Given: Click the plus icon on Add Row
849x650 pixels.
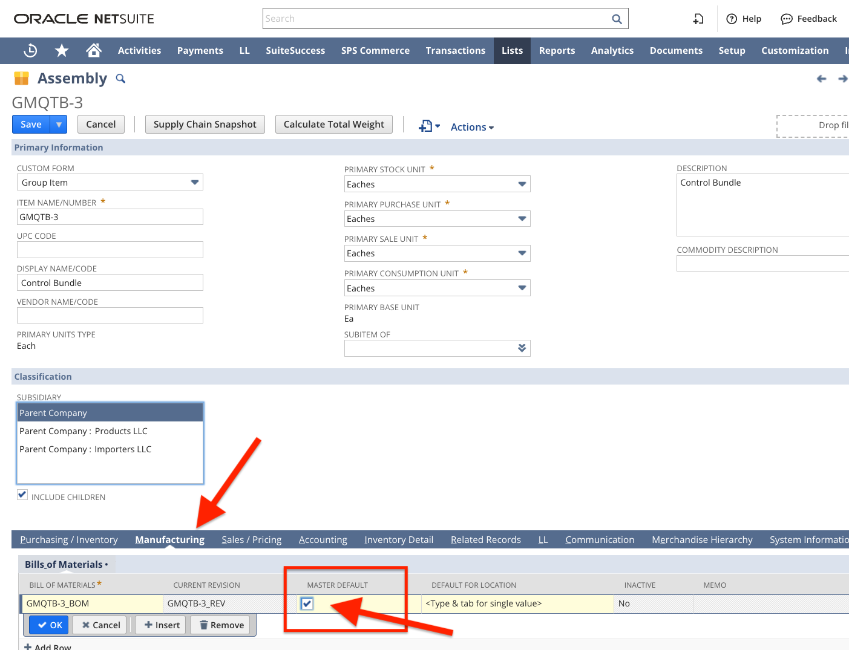Looking at the screenshot, I should tap(28, 646).
